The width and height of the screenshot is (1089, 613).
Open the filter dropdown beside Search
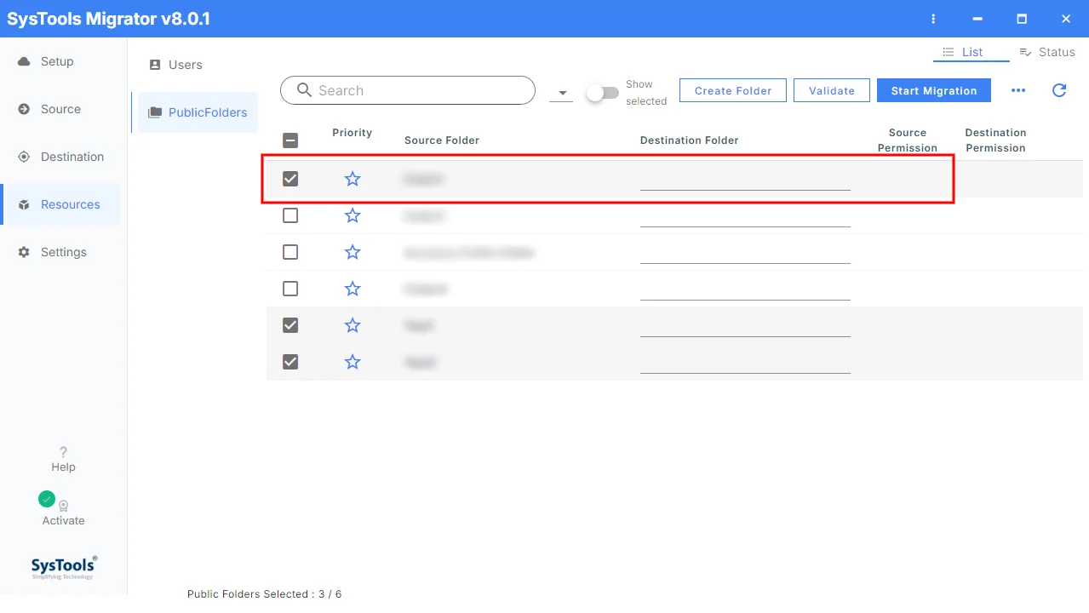(x=561, y=93)
